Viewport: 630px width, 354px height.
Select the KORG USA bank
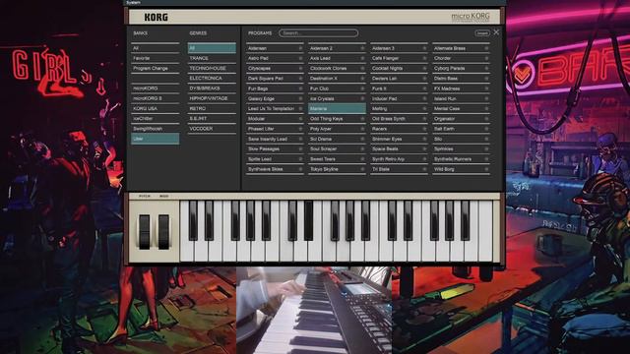click(156, 108)
